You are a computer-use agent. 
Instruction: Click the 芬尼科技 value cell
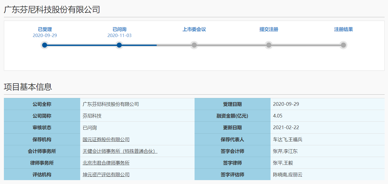137,116
